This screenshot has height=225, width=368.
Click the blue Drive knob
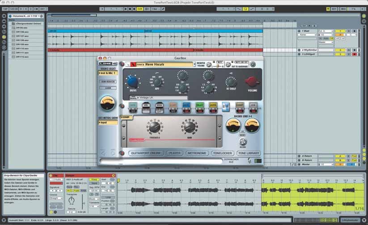(133, 81)
